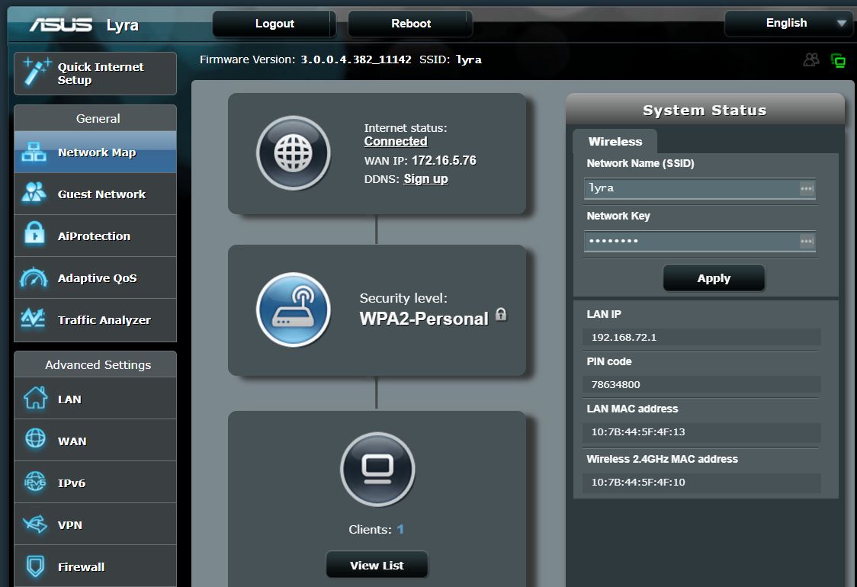This screenshot has width=857, height=587.
Task: Click the LAN IP value 192.168.72.1
Action: (624, 337)
